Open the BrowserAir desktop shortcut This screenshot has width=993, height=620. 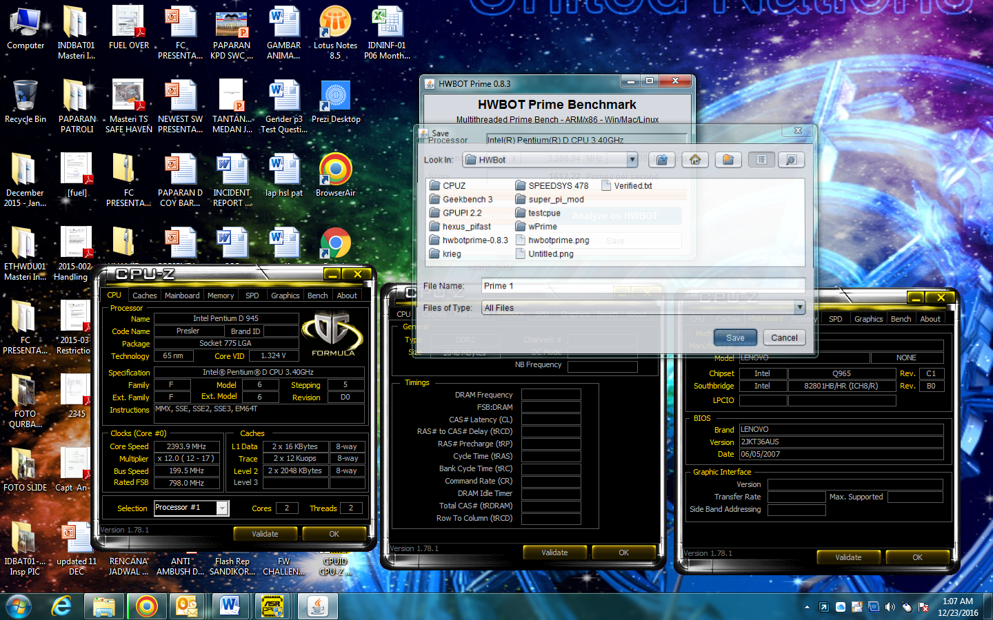335,175
